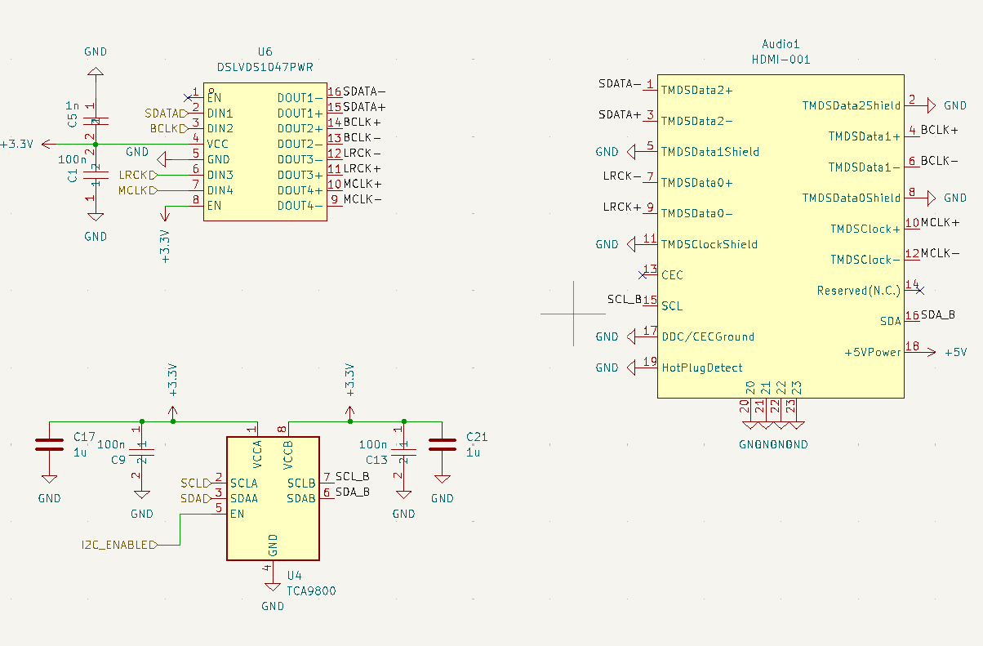Select the SDATA+ net label at U6 DOUT1+
This screenshot has height=646, width=983.
[x=364, y=107]
